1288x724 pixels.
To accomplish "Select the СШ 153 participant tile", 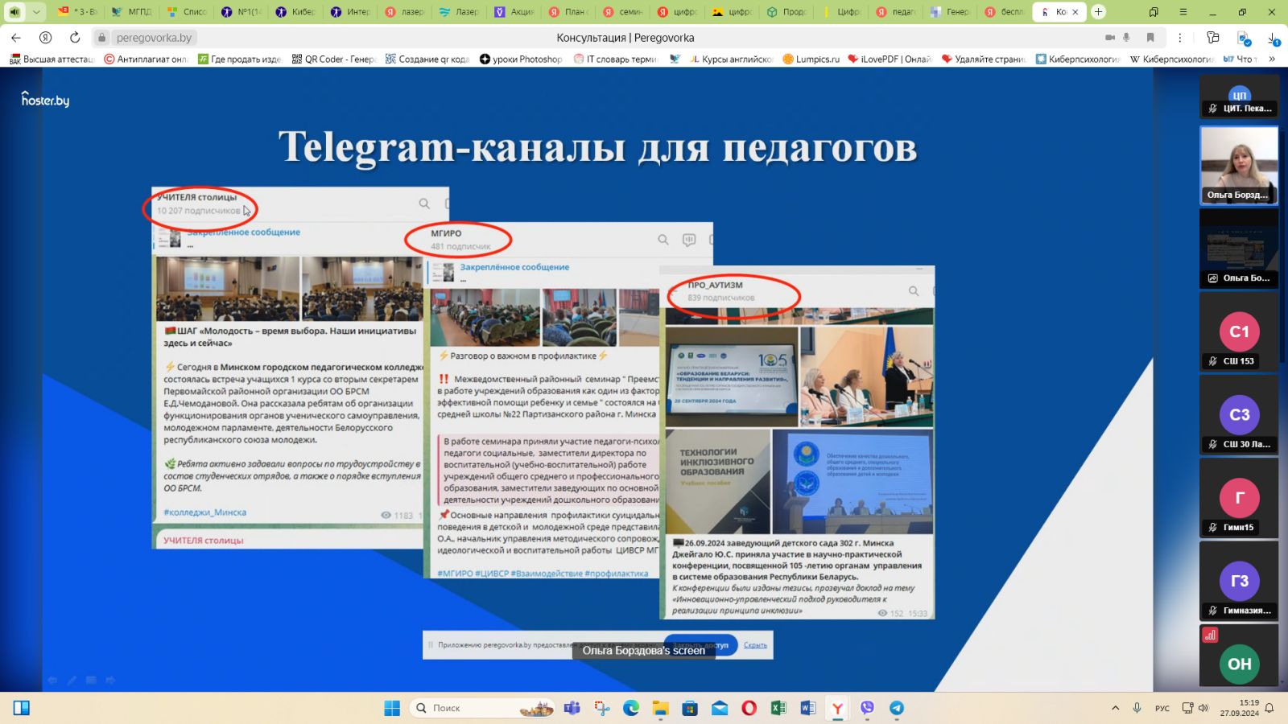I will (1239, 331).
